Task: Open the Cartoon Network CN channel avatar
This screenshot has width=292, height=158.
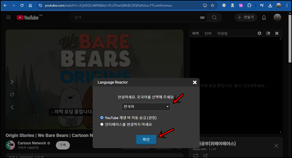Action: (10, 145)
